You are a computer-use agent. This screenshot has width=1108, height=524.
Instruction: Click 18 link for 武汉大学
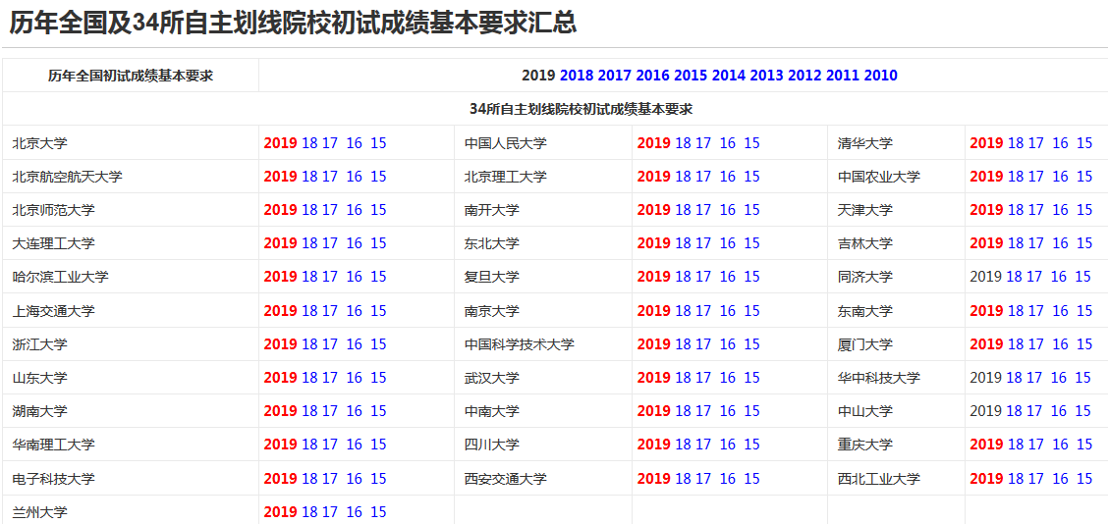pyautogui.click(x=684, y=378)
